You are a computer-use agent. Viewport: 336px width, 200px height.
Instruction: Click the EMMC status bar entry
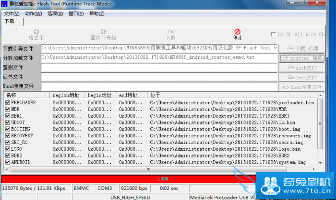(81, 188)
